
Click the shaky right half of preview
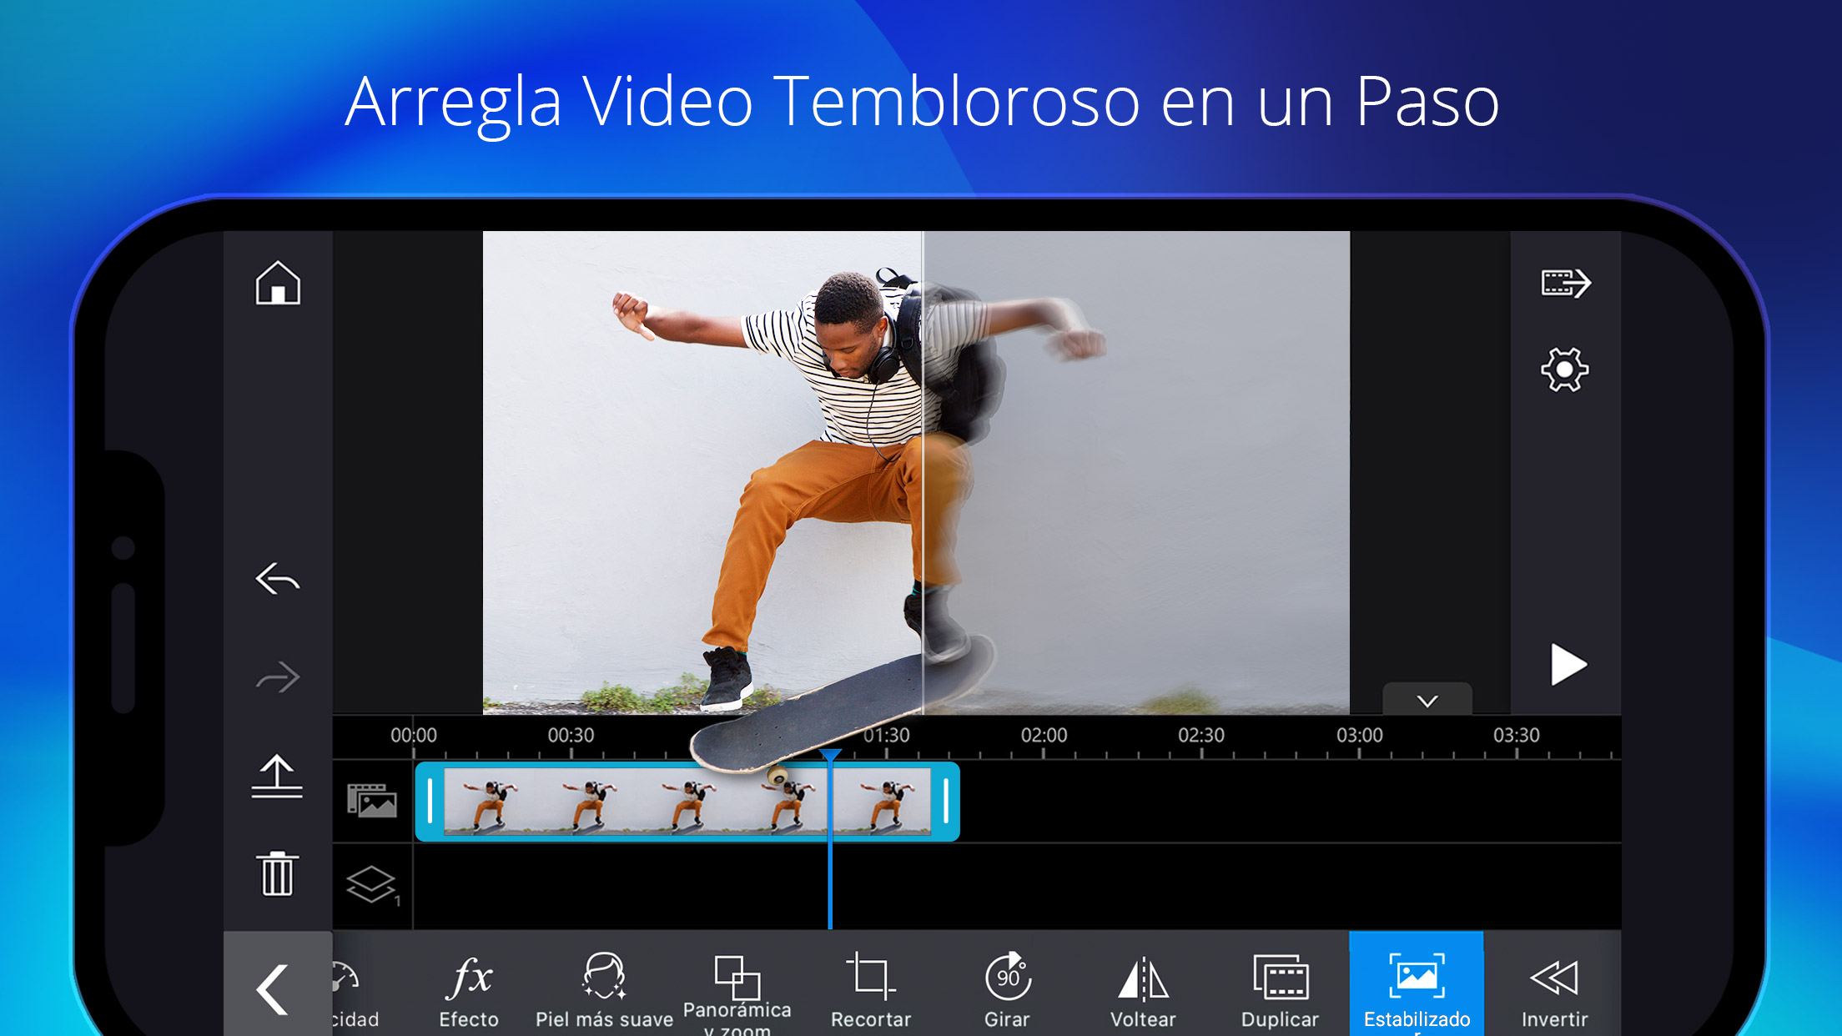pyautogui.click(x=1137, y=472)
